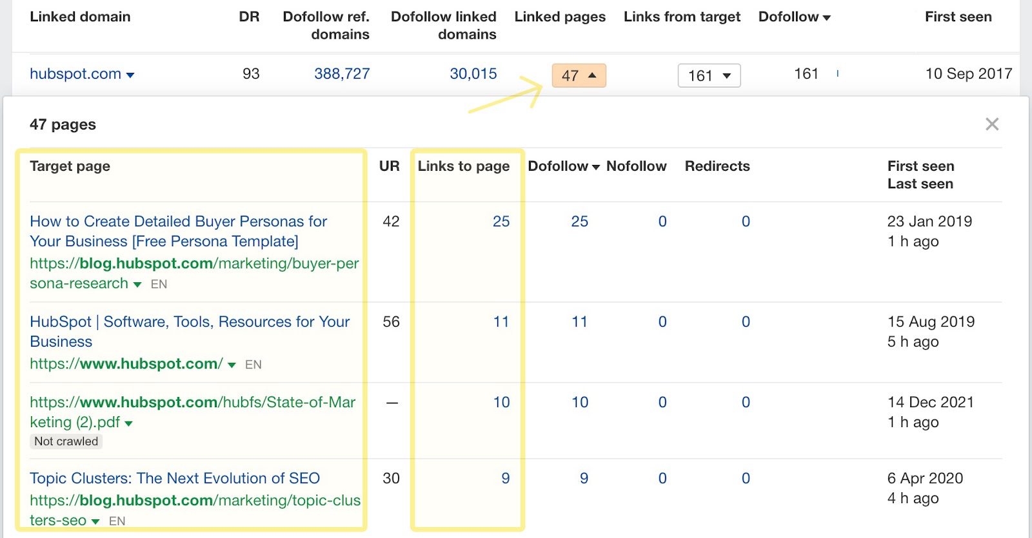Click the Nofollow column header
1032x538 pixels.
point(636,166)
